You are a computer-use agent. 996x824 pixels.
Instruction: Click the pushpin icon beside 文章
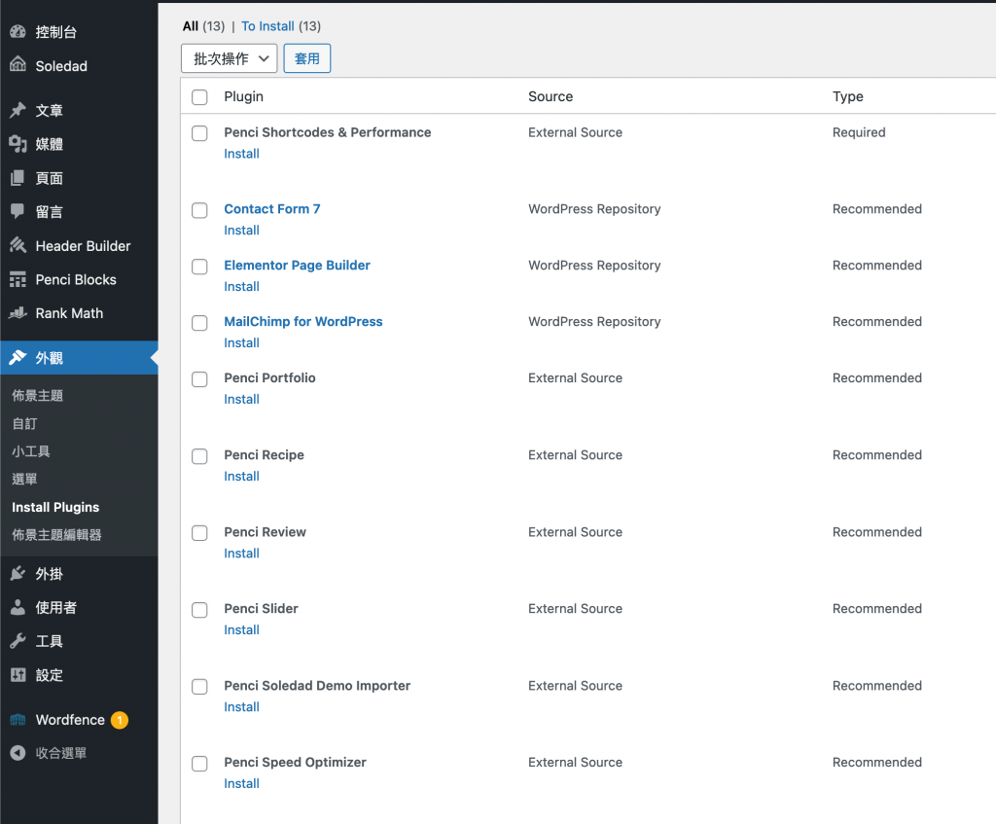pyautogui.click(x=18, y=110)
